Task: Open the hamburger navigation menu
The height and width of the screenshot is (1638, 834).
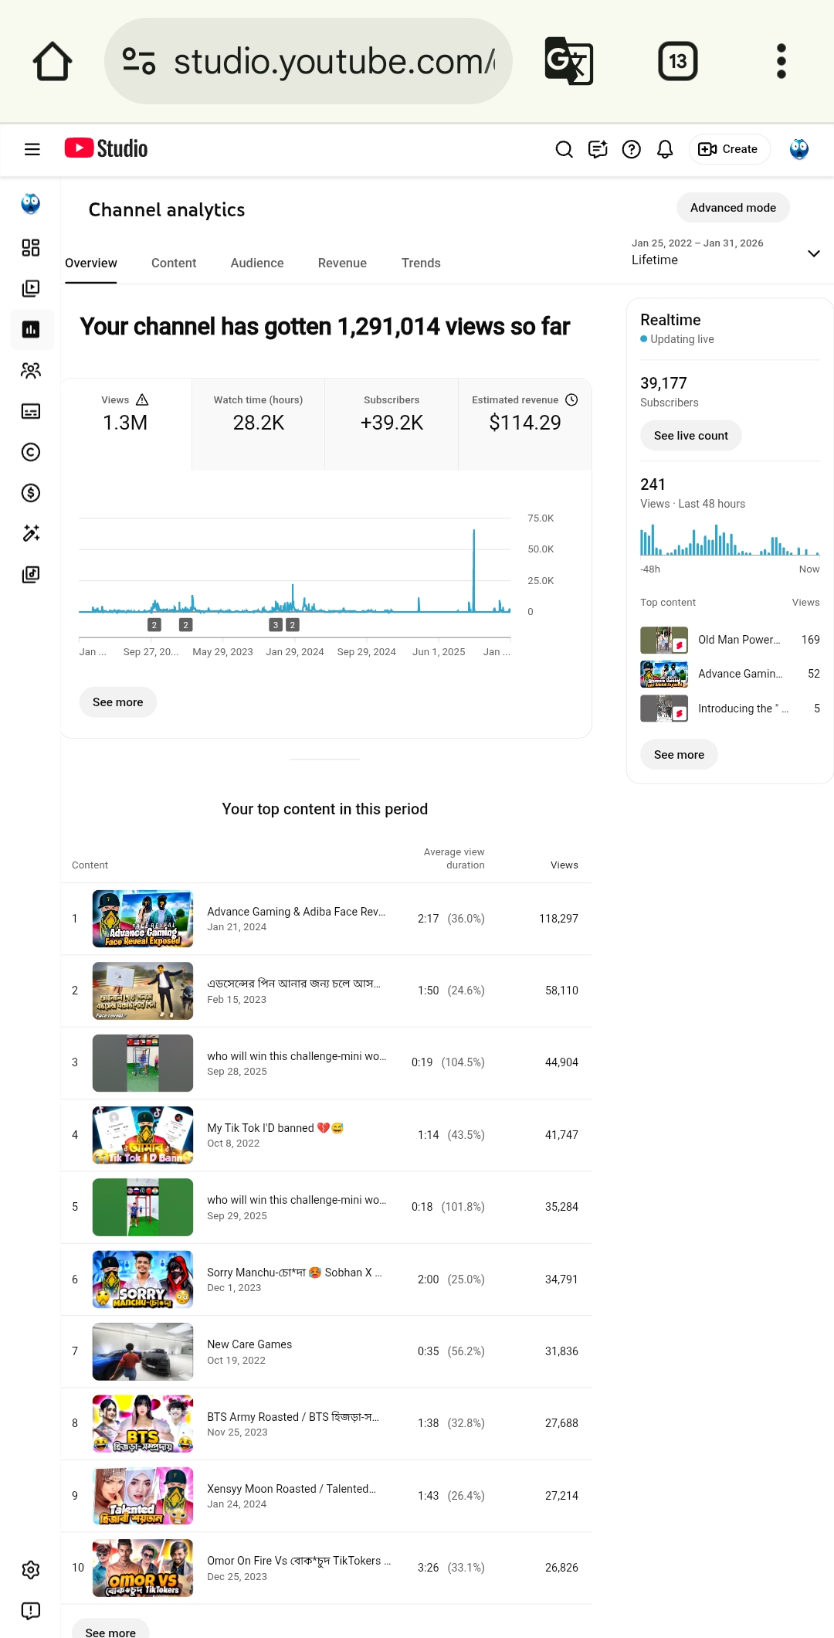Action: 32,149
